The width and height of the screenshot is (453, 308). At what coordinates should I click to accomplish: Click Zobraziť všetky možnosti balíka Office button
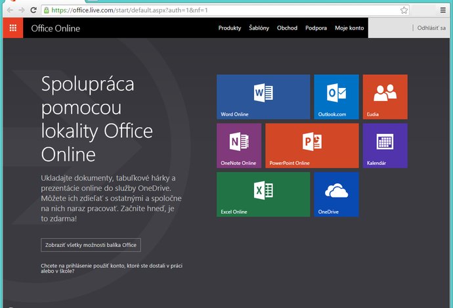tap(91, 245)
